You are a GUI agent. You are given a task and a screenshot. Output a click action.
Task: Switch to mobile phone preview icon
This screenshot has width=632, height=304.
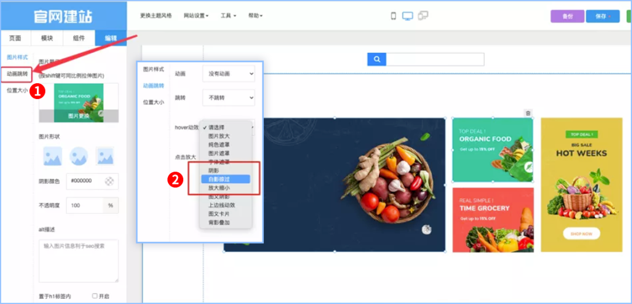point(393,16)
